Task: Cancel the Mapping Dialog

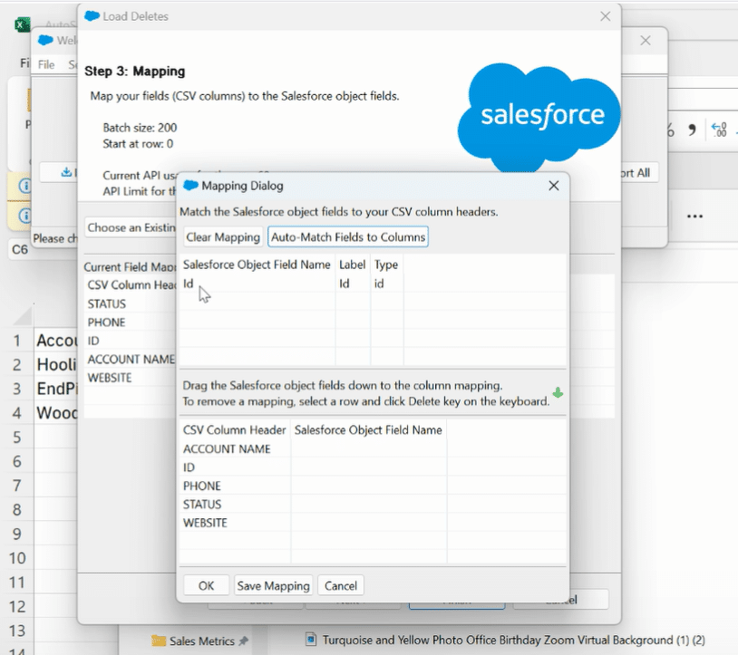Action: click(341, 585)
